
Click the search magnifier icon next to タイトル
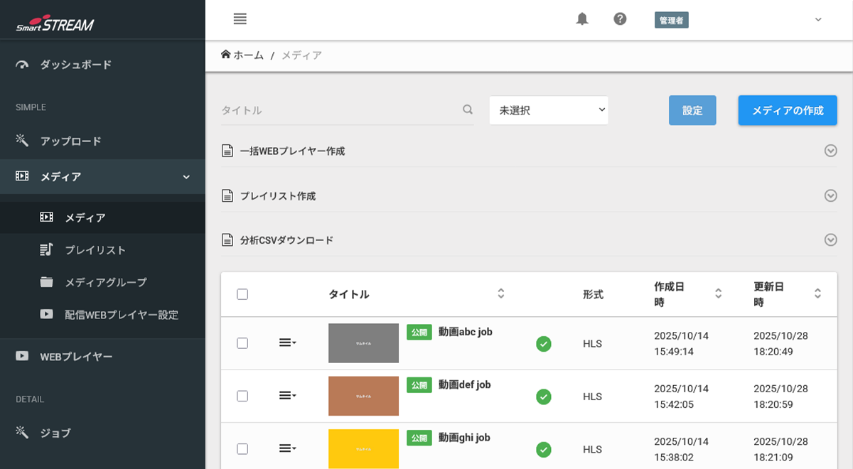(x=467, y=110)
